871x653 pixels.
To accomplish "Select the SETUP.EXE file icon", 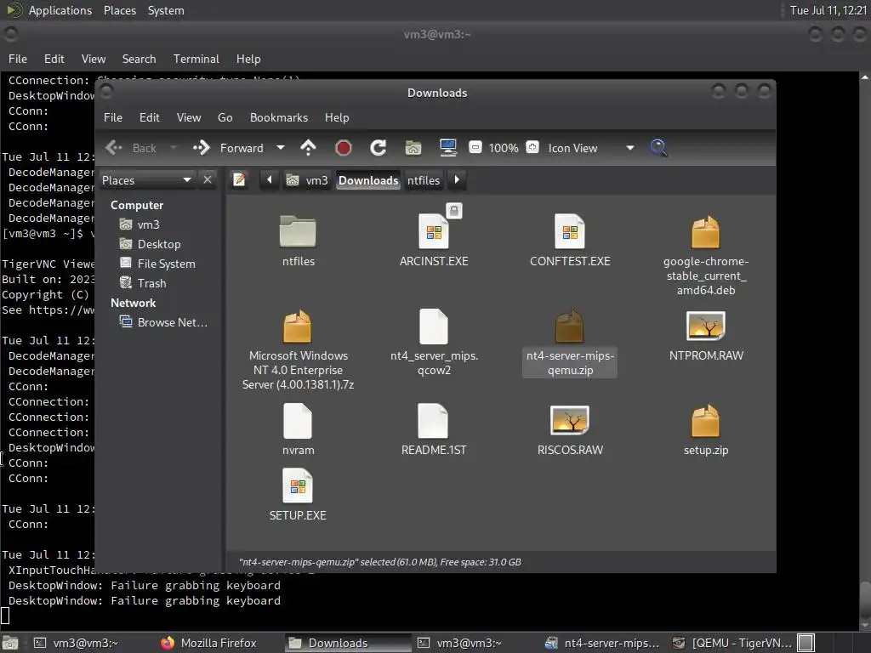I will [x=298, y=485].
